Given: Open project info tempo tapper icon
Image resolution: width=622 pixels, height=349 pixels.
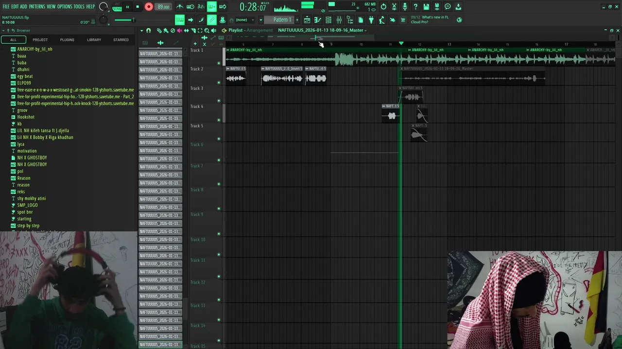Looking at the screenshot, I should [x=382, y=20].
